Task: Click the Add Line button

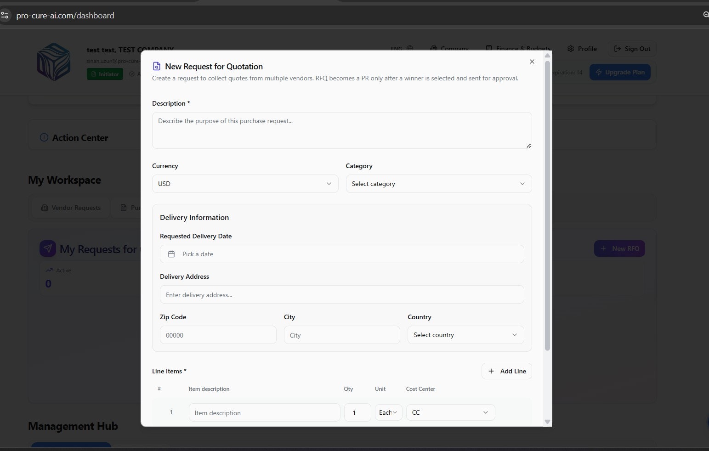Action: (506, 371)
